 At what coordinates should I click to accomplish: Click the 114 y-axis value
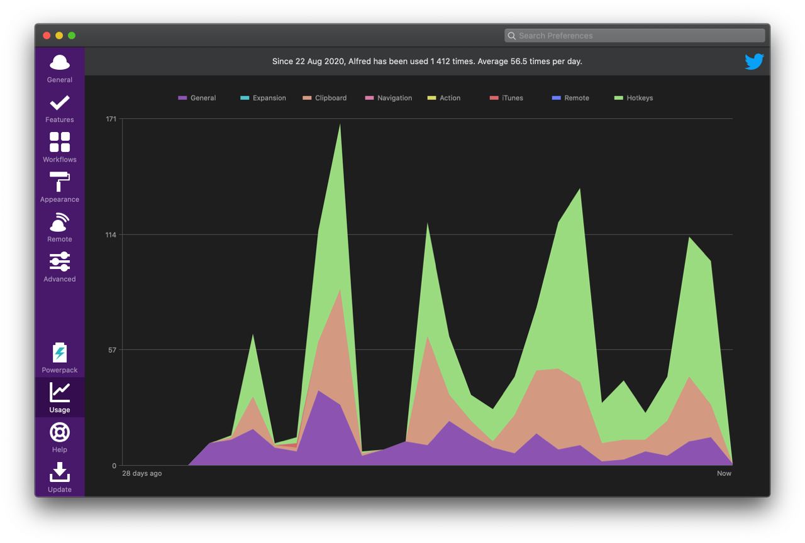(111, 235)
